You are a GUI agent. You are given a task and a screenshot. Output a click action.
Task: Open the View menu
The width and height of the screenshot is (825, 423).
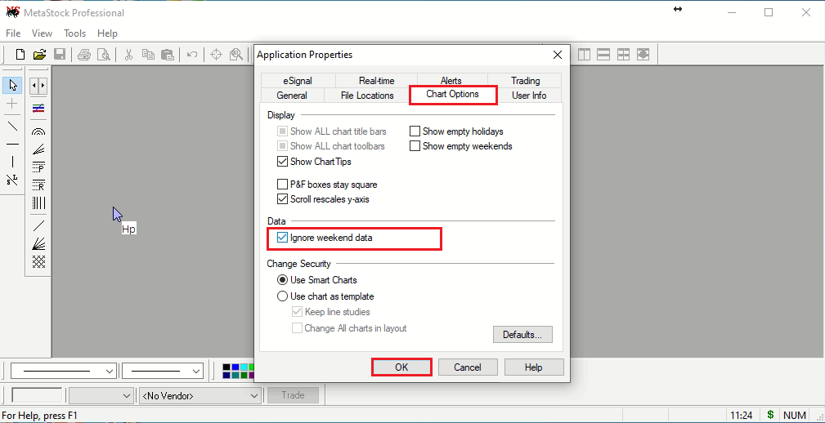(42, 33)
